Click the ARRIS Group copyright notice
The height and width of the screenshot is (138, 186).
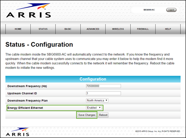click(158, 131)
